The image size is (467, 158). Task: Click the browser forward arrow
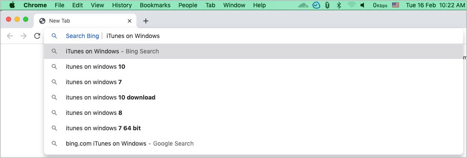pyautogui.click(x=24, y=36)
